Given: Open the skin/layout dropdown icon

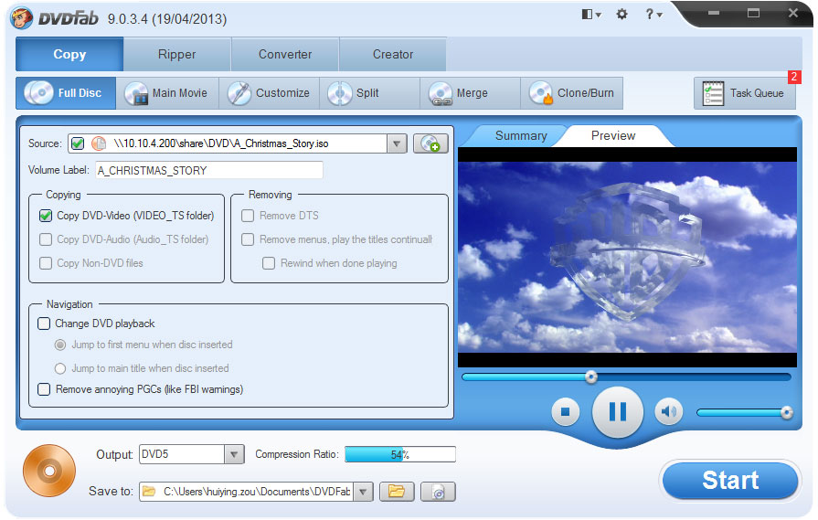Looking at the screenshot, I should 591,14.
